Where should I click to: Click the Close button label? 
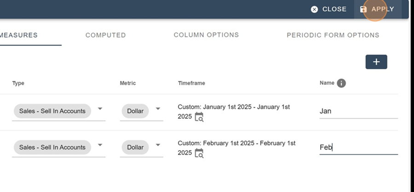click(x=334, y=9)
